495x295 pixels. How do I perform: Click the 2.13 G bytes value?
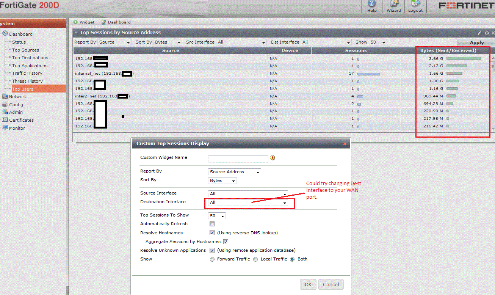pos(436,66)
